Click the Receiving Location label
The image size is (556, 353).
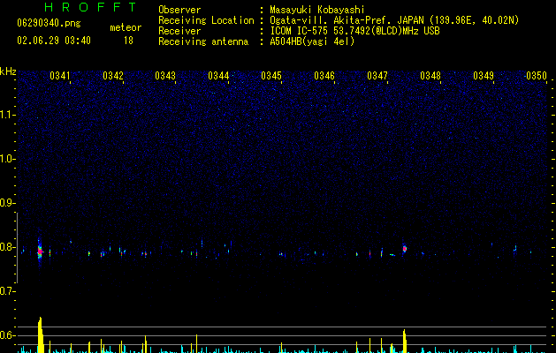pos(206,20)
